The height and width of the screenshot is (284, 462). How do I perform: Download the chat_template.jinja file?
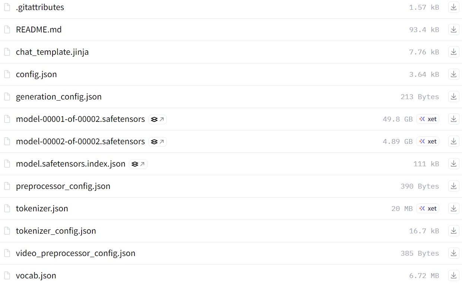click(453, 52)
